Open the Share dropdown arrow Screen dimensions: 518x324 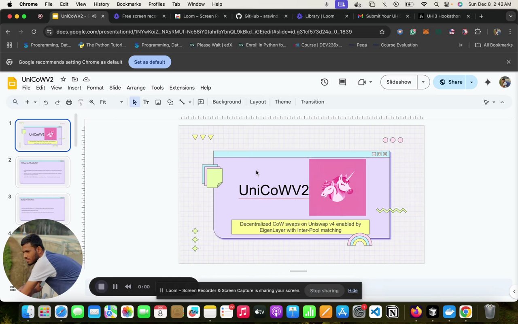click(x=471, y=82)
